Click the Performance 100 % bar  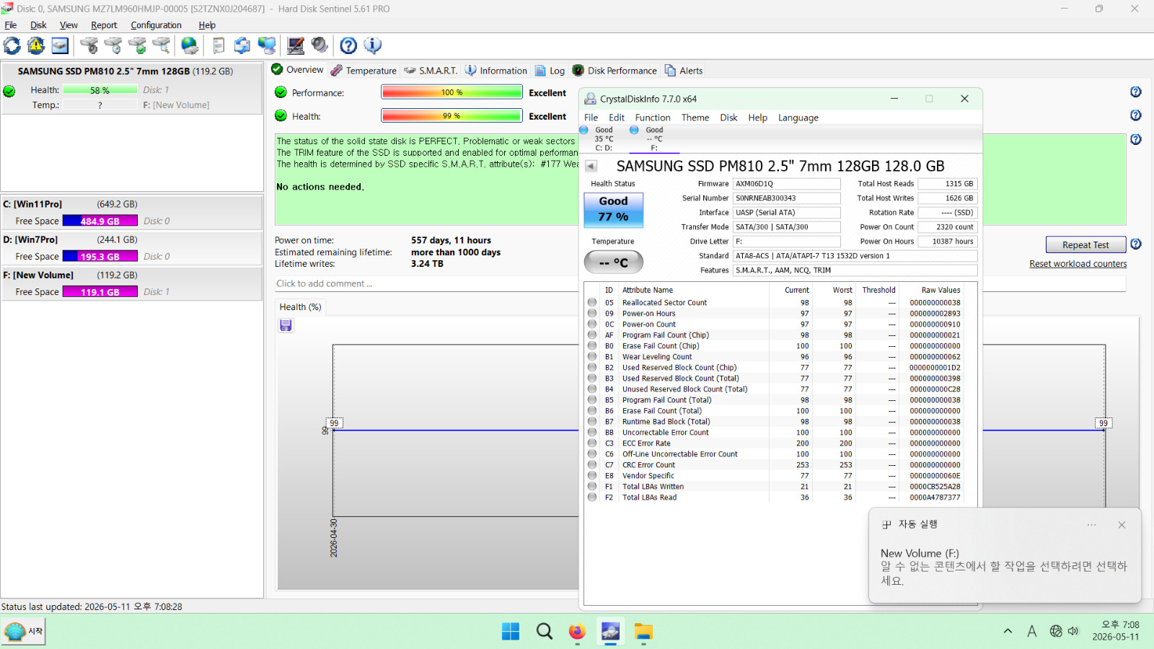[x=452, y=92]
